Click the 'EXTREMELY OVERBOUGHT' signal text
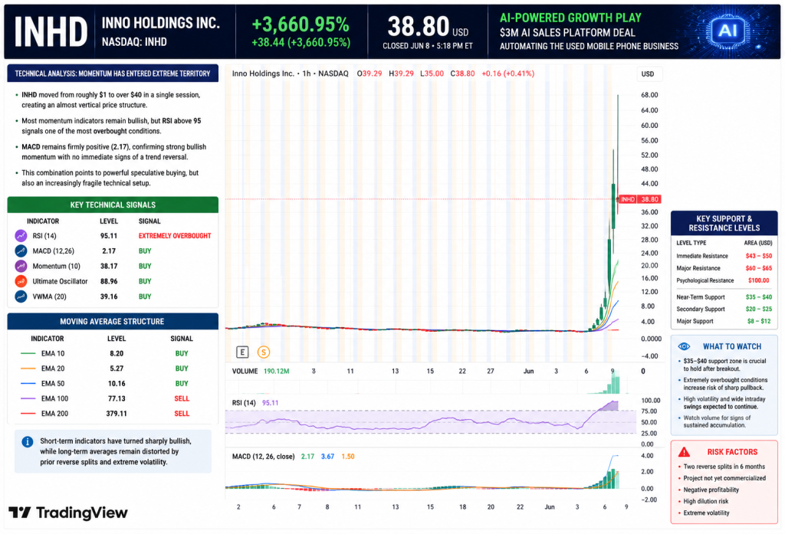The image size is (785, 534). pyautogui.click(x=175, y=236)
